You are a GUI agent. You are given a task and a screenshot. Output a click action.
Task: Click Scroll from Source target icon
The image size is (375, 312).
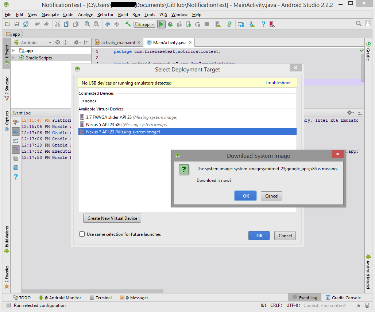[58, 43]
